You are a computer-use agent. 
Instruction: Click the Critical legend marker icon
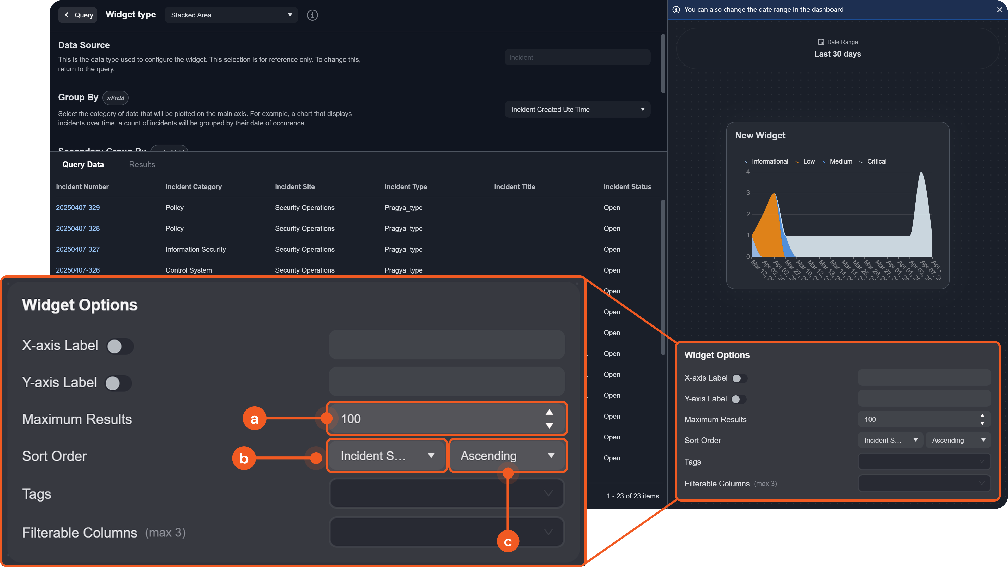coord(861,162)
